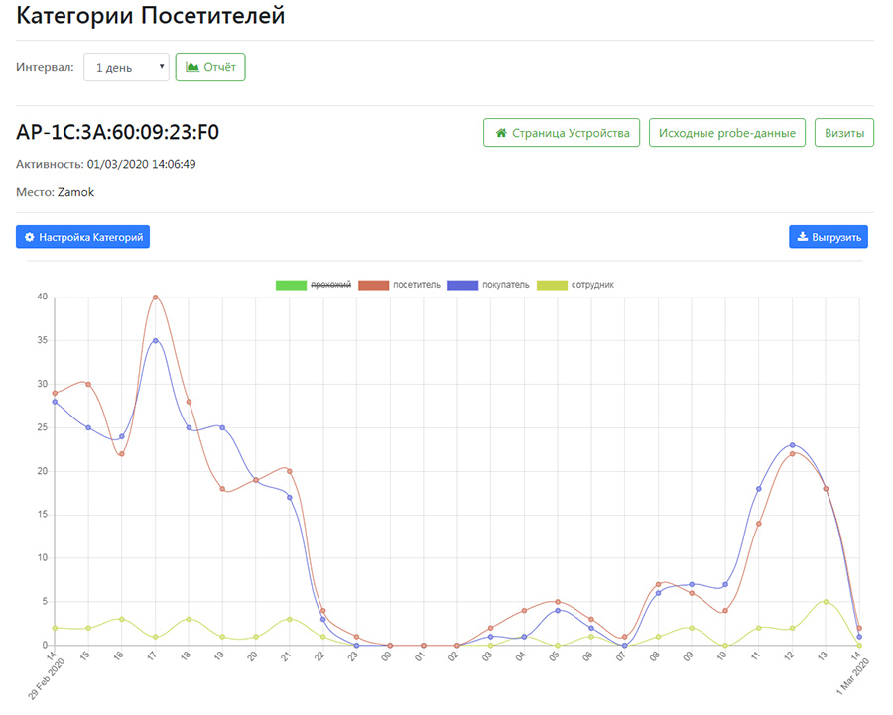Select the посетитель point valued 14 at hour 11
893x715 pixels.
click(x=759, y=524)
